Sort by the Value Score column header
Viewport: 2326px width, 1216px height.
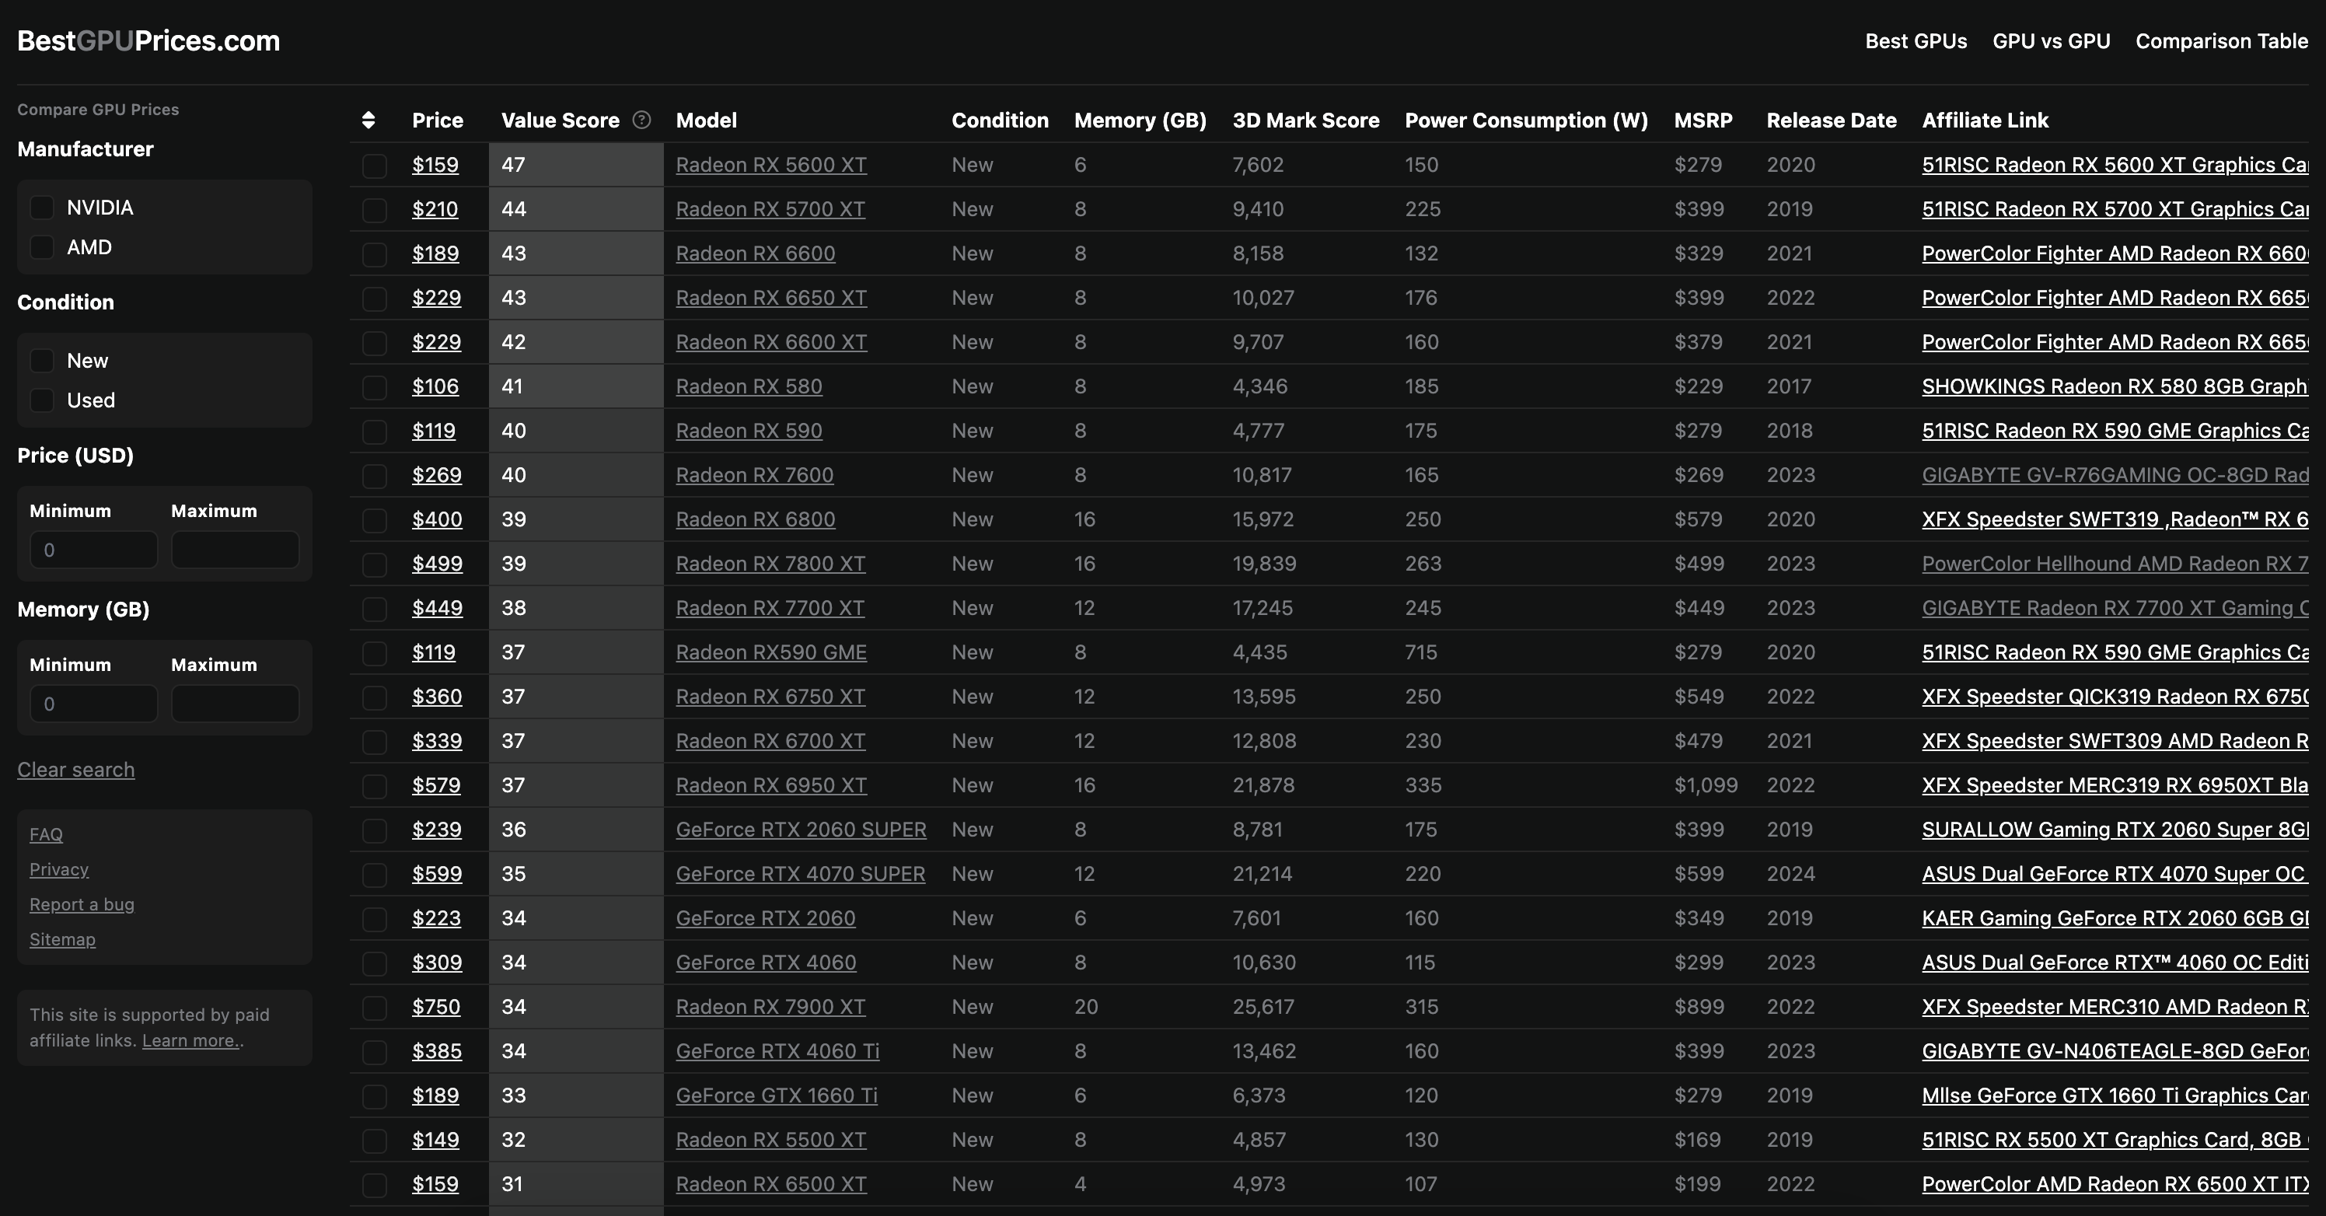560,120
